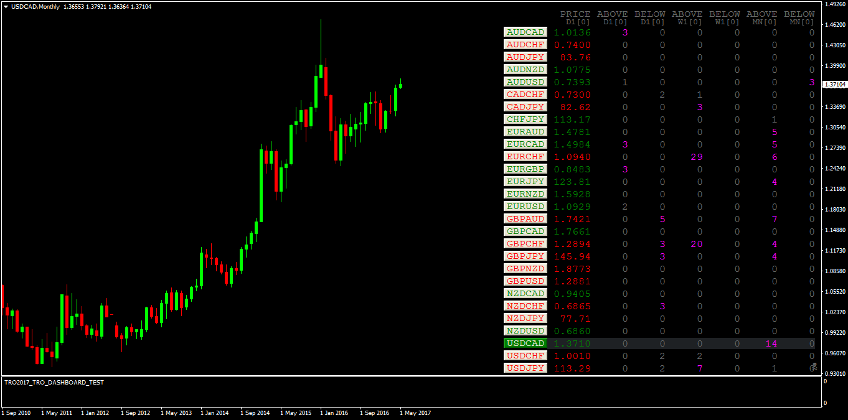848x420 pixels.
Task: Open the AUDJPY pair from the dashboard
Action: click(525, 57)
